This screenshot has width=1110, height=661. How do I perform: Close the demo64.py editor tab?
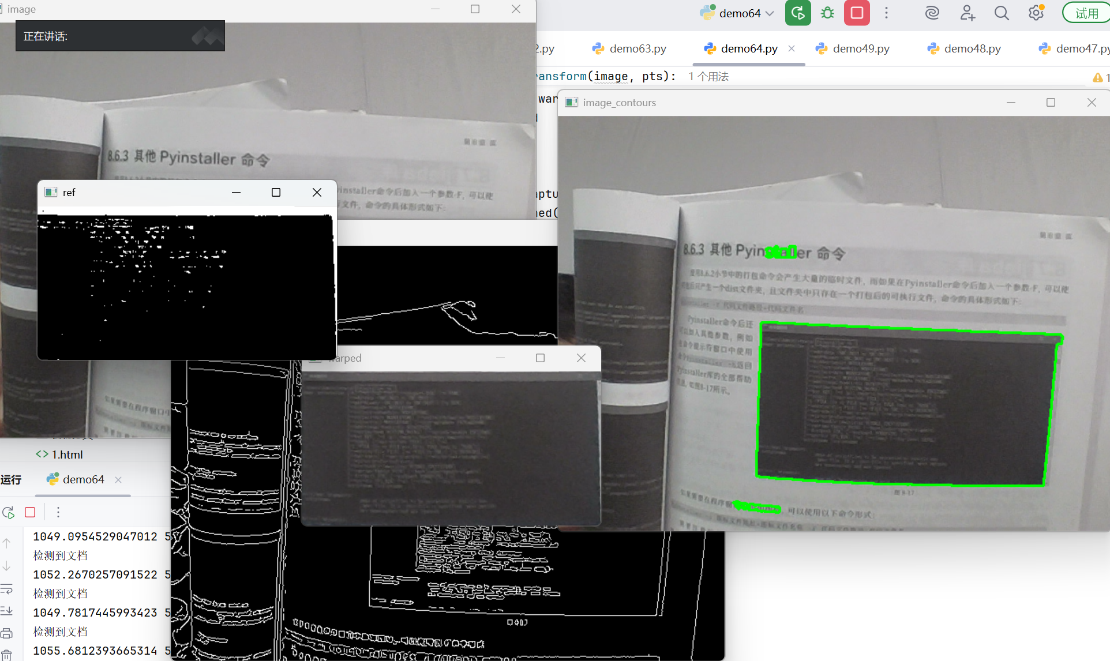pyautogui.click(x=792, y=48)
